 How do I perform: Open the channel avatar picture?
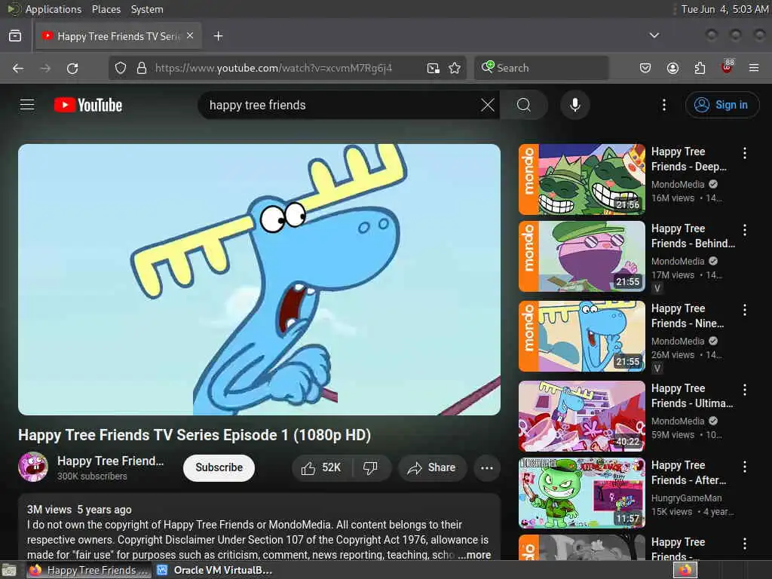point(33,467)
